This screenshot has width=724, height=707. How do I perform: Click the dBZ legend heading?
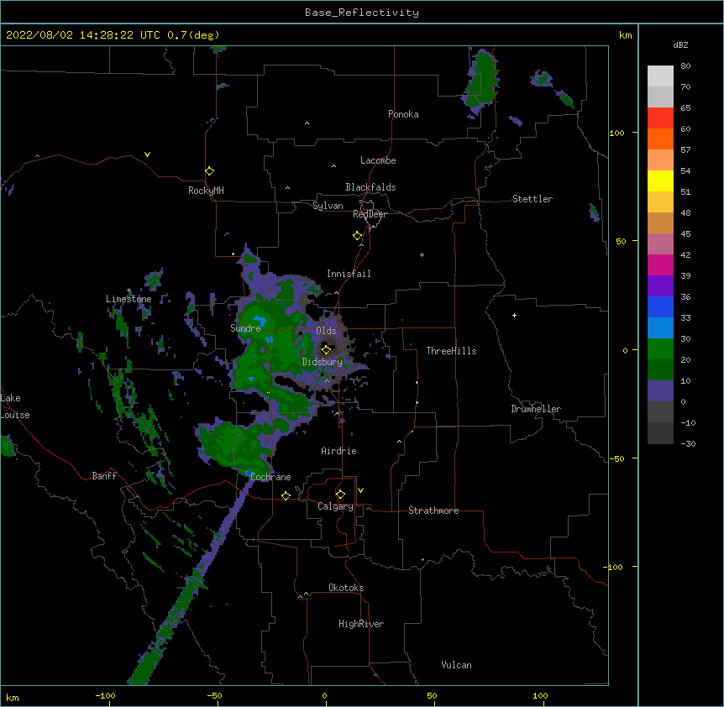(680, 45)
